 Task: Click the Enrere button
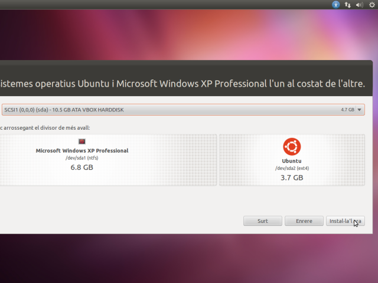[x=304, y=221]
